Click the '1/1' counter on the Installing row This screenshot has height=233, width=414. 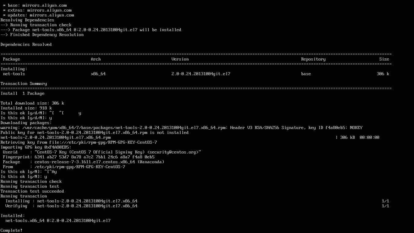[x=386, y=201]
